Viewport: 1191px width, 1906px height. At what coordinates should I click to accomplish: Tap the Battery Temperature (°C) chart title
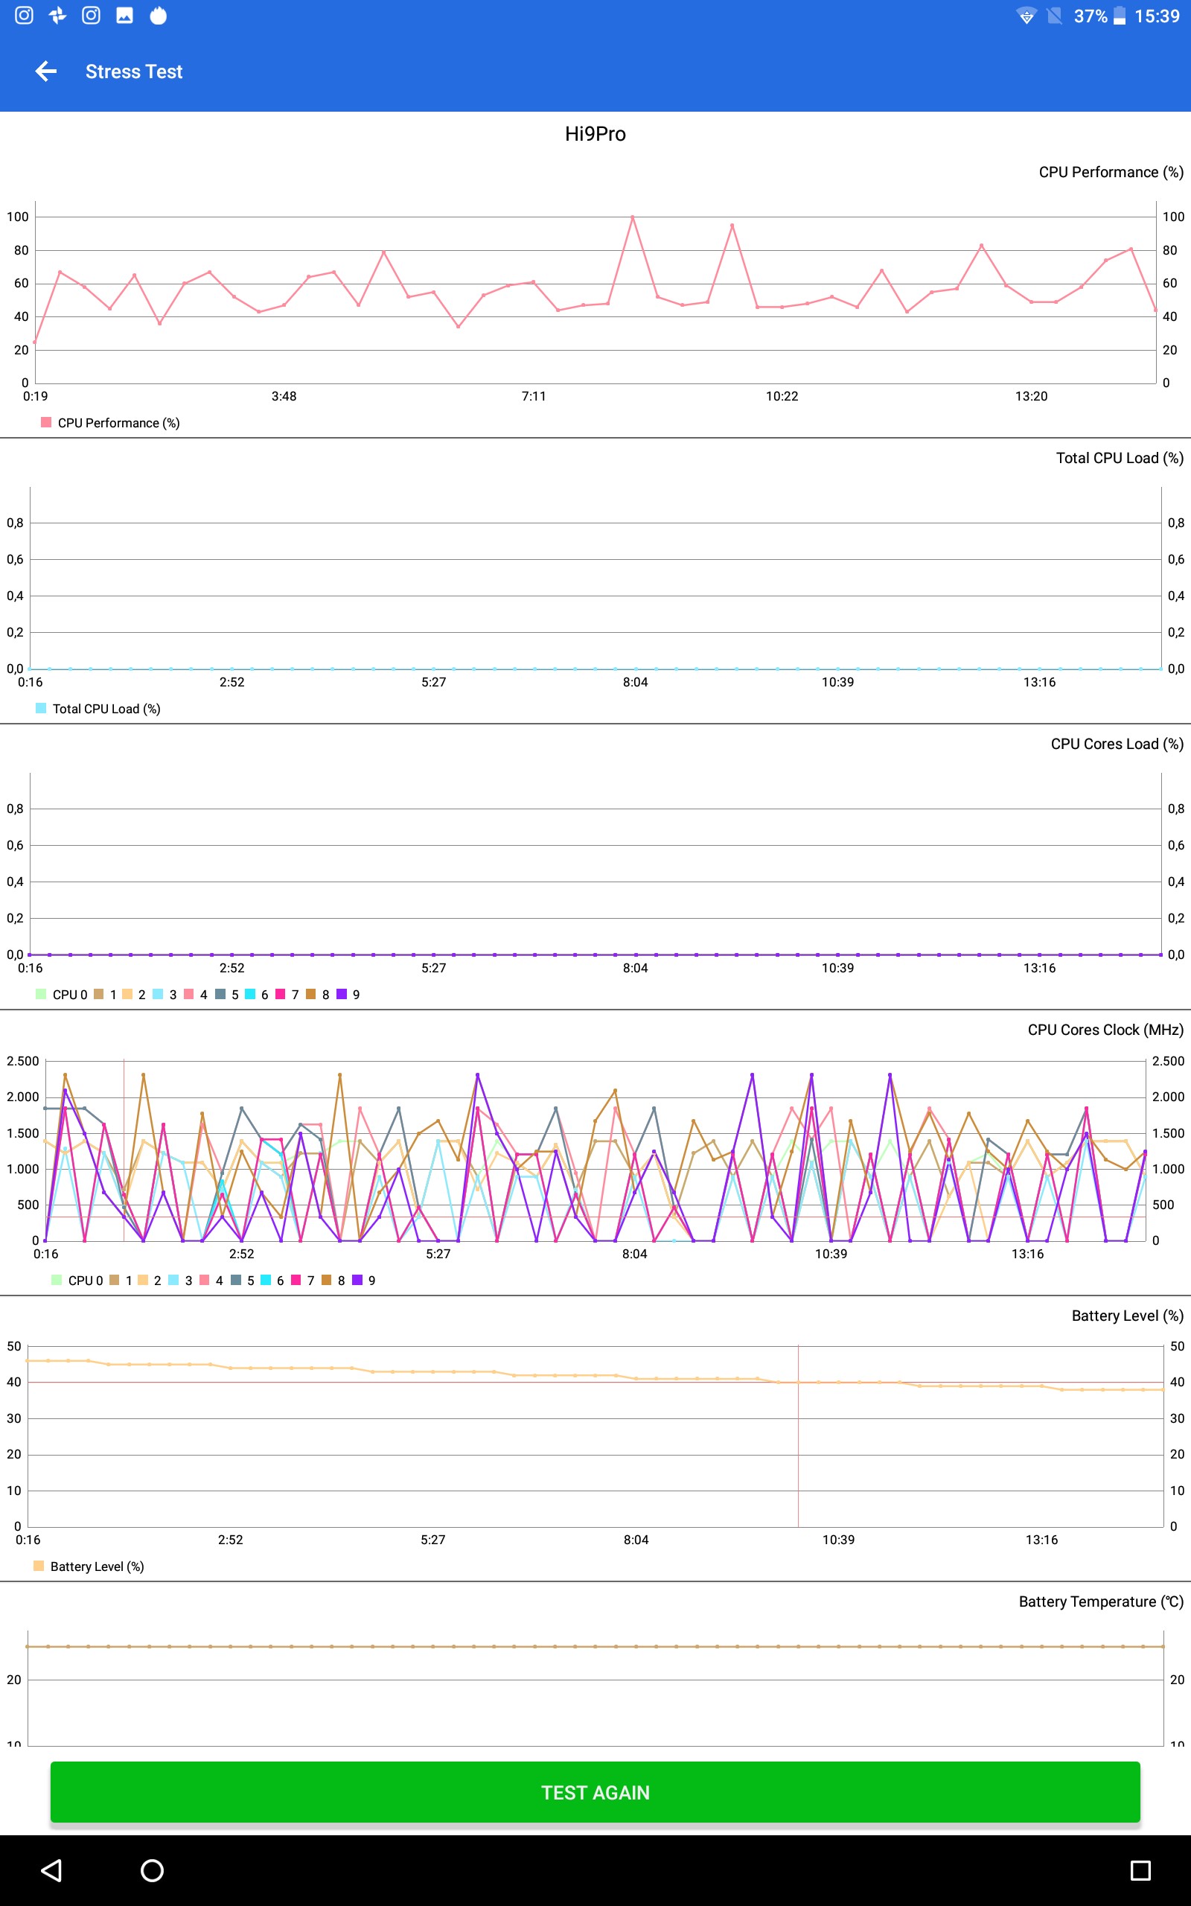(x=1100, y=1601)
